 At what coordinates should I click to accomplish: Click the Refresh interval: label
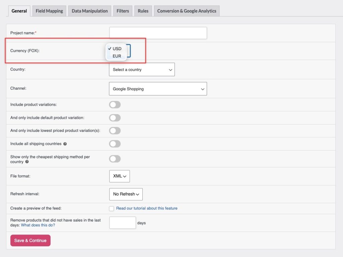(x=25, y=194)
